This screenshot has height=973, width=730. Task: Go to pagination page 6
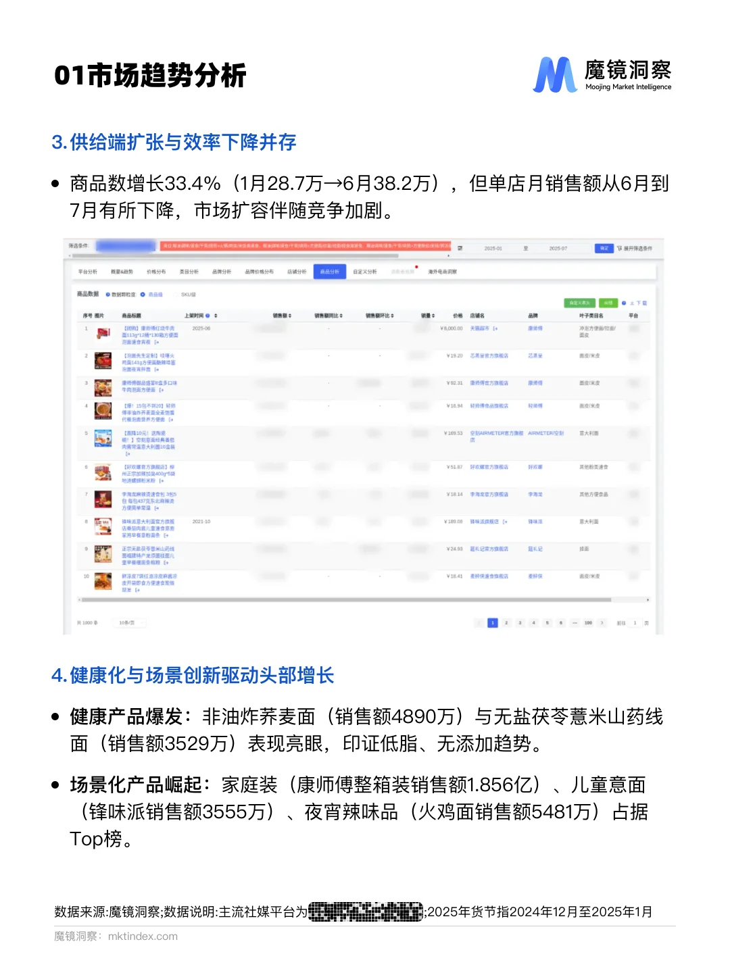(x=561, y=623)
